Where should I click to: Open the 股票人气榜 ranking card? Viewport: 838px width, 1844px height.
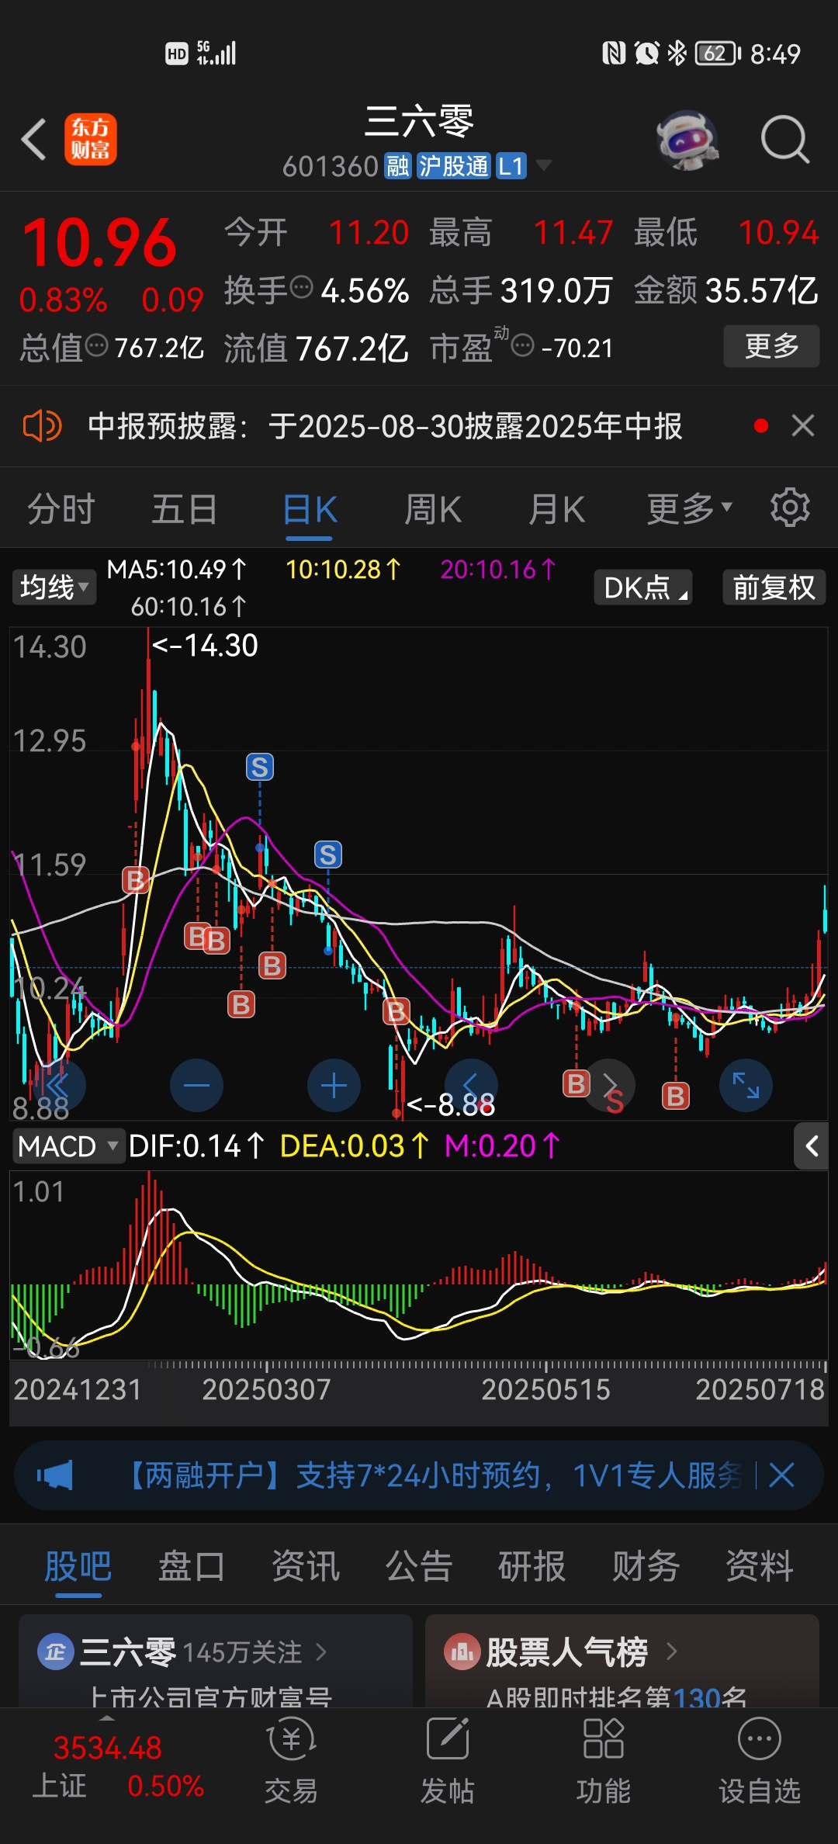(622, 1661)
